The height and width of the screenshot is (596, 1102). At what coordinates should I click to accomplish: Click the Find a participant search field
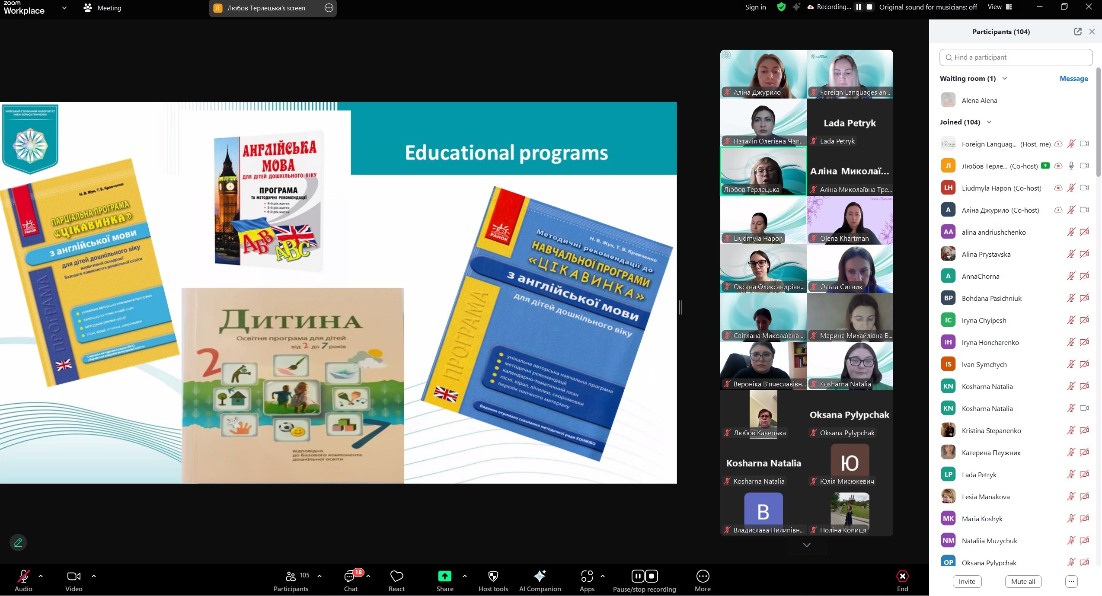coord(1016,57)
